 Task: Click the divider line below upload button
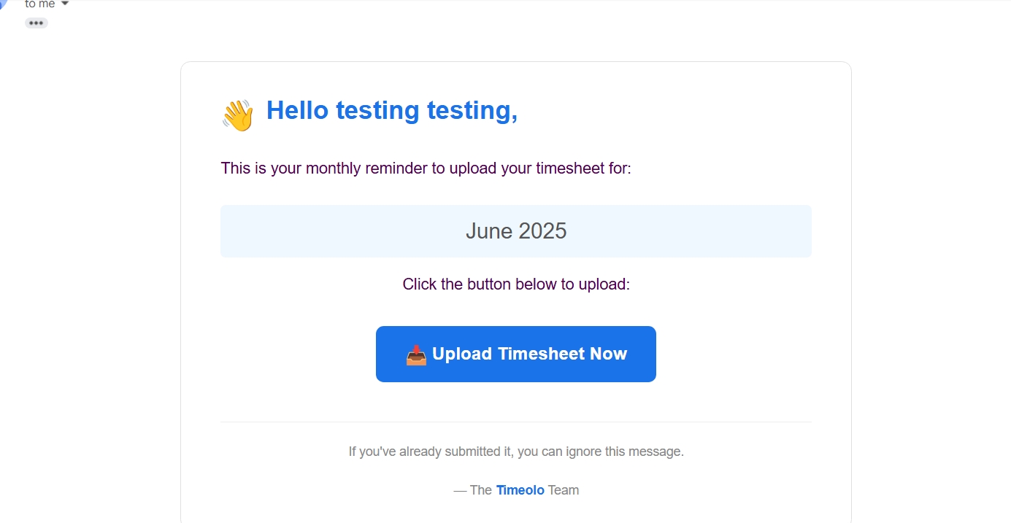click(516, 422)
